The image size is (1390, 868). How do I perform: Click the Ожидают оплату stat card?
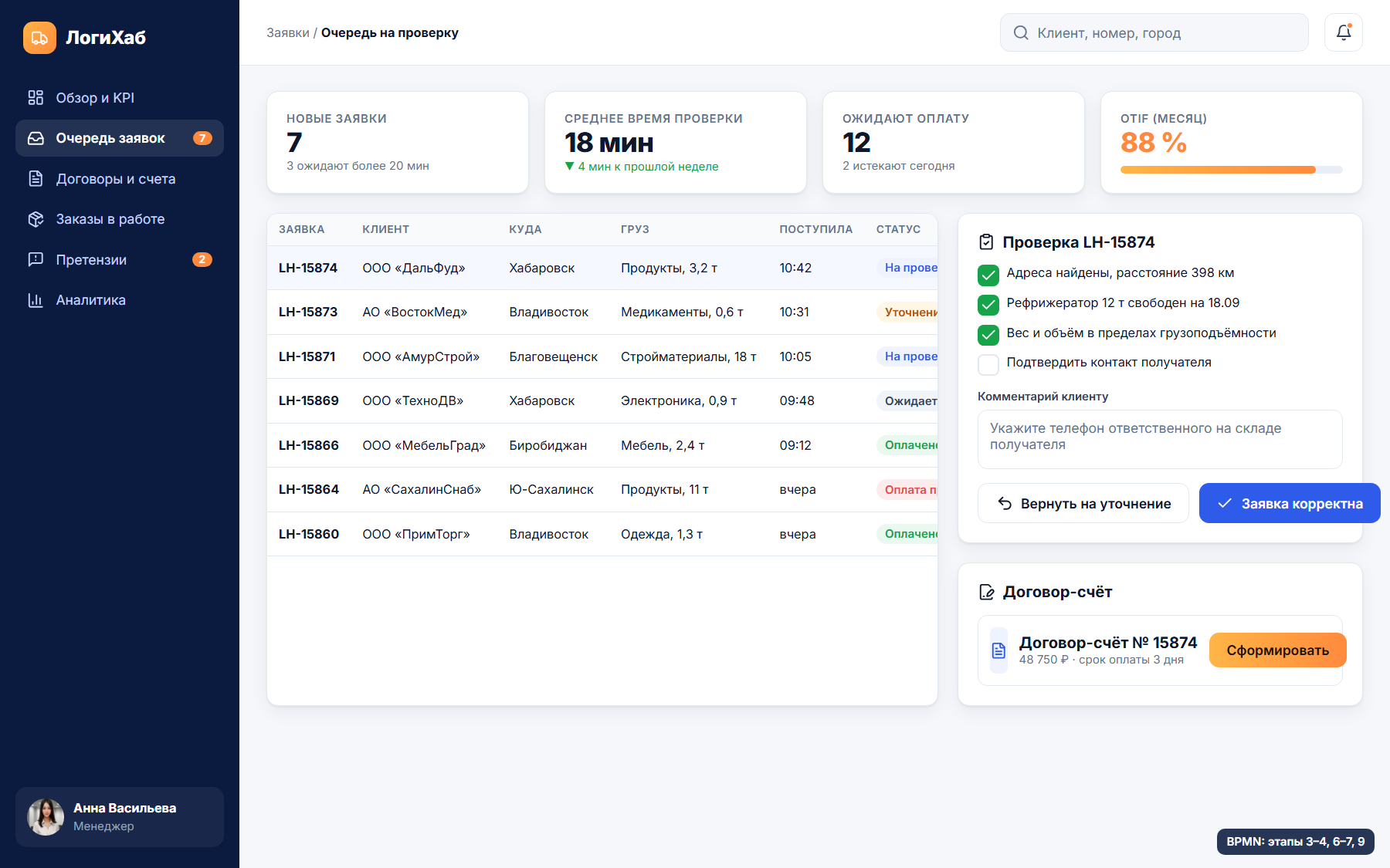(954, 143)
